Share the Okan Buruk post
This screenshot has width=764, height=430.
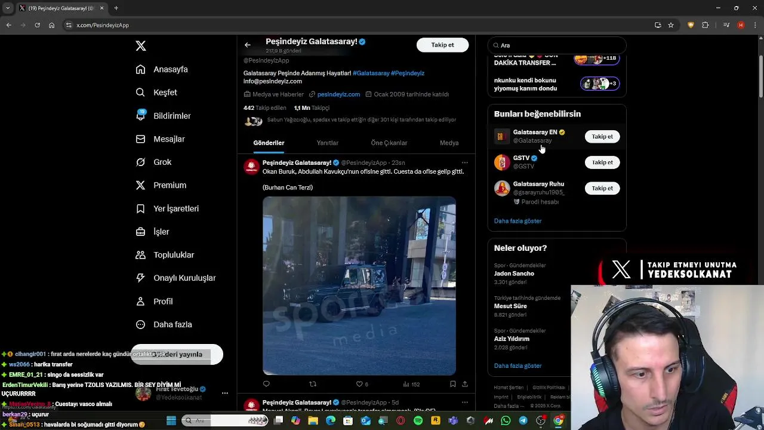coord(465,384)
